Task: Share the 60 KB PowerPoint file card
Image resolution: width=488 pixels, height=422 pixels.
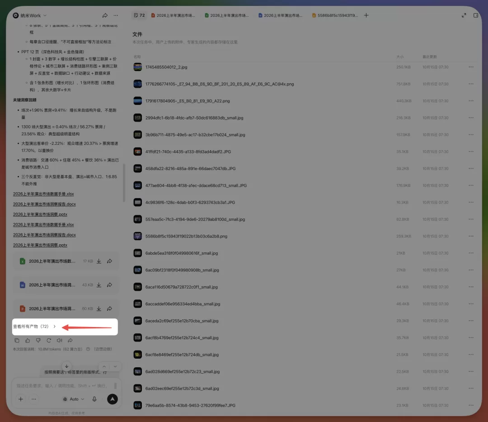Action: (x=109, y=308)
